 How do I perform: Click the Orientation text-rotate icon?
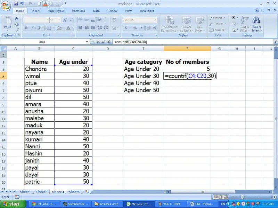point(100,20)
